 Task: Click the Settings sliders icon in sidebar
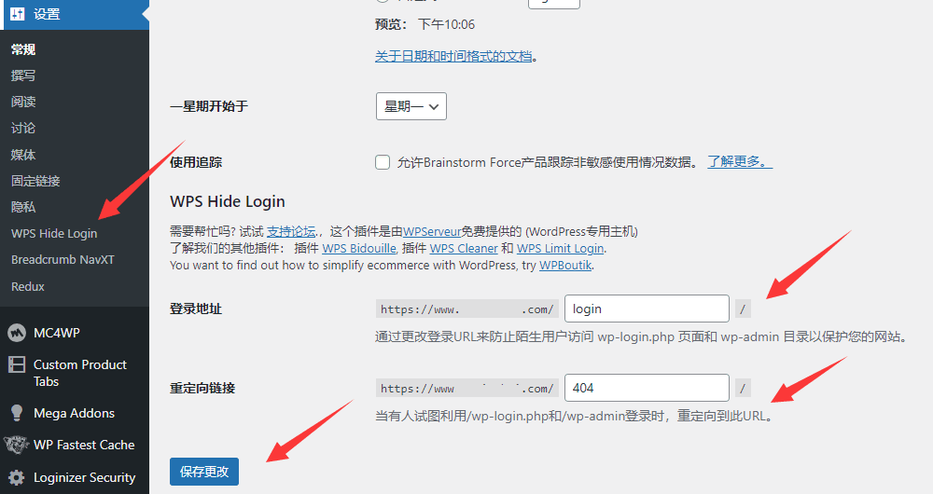pyautogui.click(x=17, y=14)
